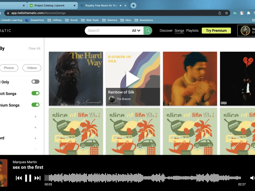Skip to next track in player
The width and height of the screenshot is (255, 191).
(x=37, y=178)
